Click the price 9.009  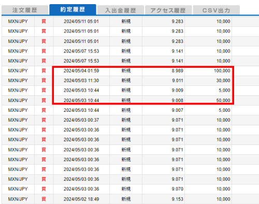(177, 90)
